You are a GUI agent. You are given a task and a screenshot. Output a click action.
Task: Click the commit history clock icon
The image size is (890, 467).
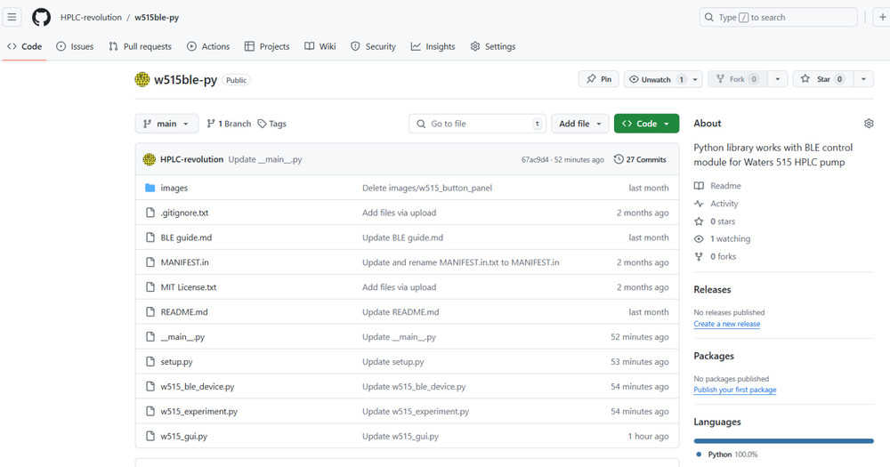point(619,160)
